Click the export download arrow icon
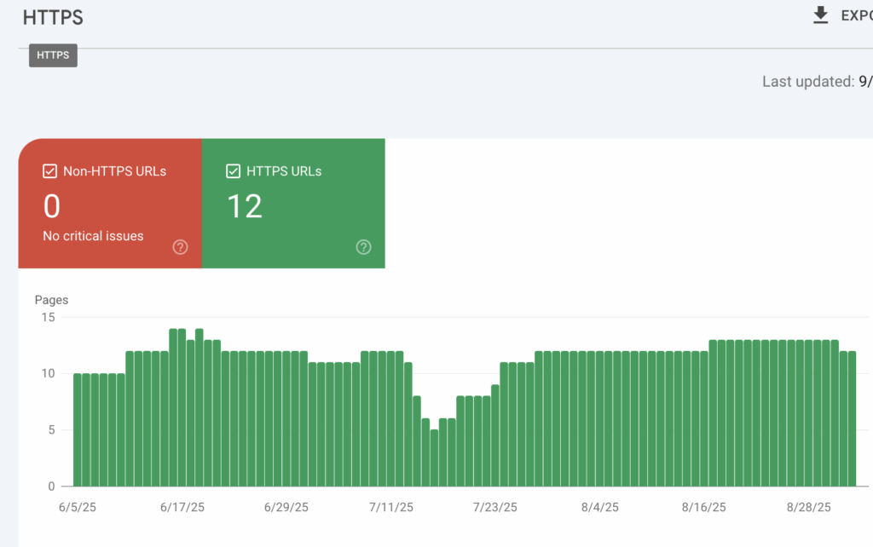 click(821, 16)
